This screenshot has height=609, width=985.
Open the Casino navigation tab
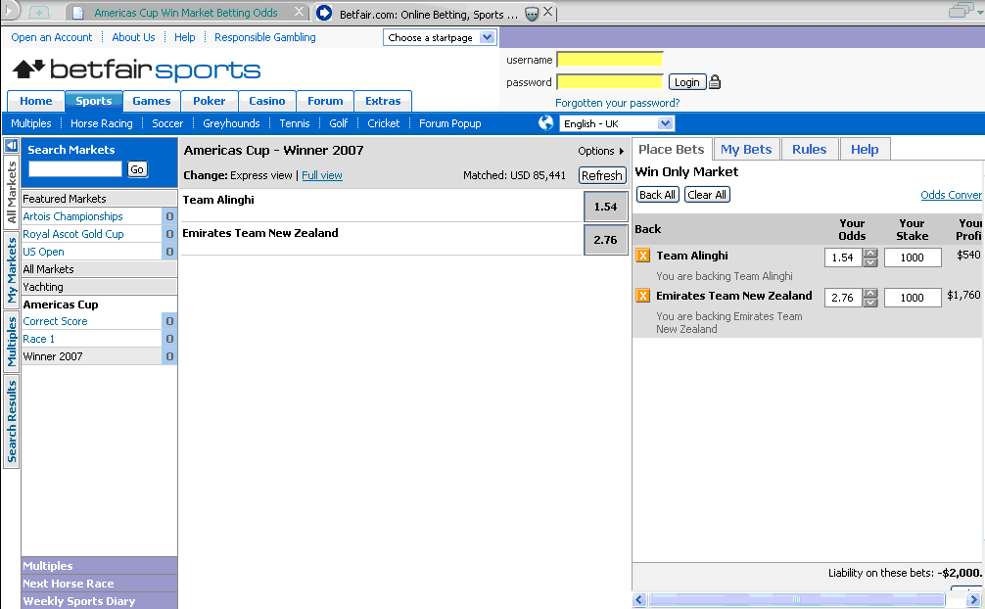266,101
